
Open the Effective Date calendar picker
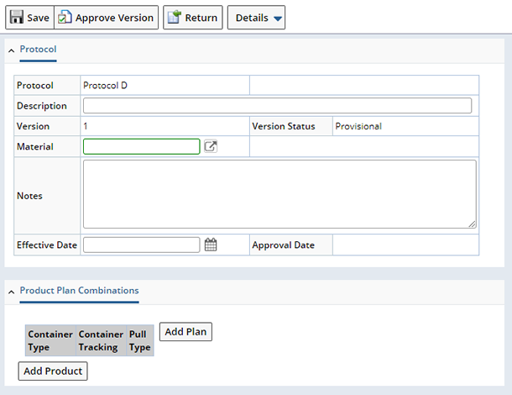tap(211, 245)
